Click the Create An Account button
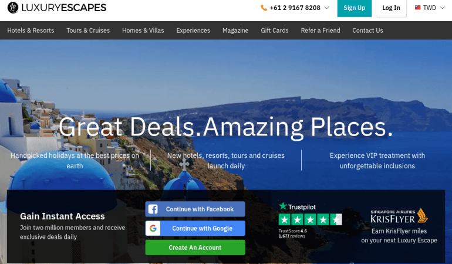The width and height of the screenshot is (452, 264). pos(195,248)
